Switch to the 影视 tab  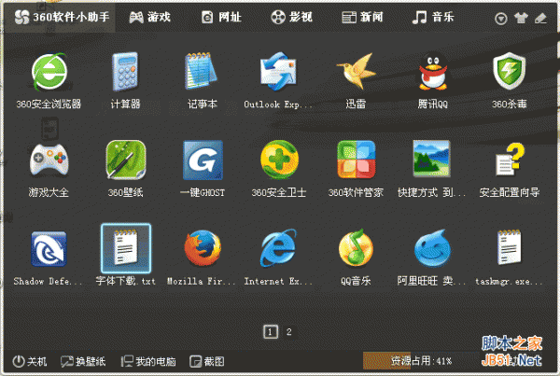291,17
